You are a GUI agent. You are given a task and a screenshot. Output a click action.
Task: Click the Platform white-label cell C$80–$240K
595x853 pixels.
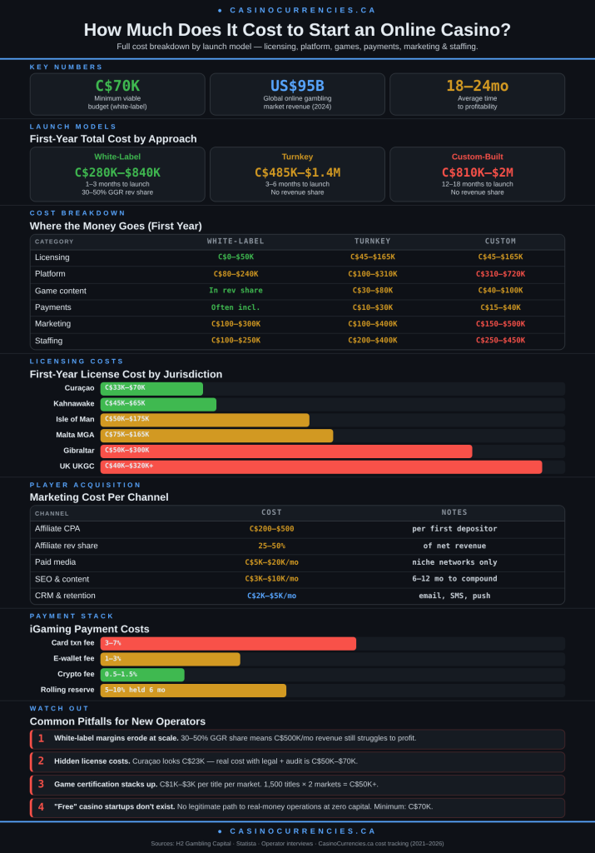click(236, 273)
